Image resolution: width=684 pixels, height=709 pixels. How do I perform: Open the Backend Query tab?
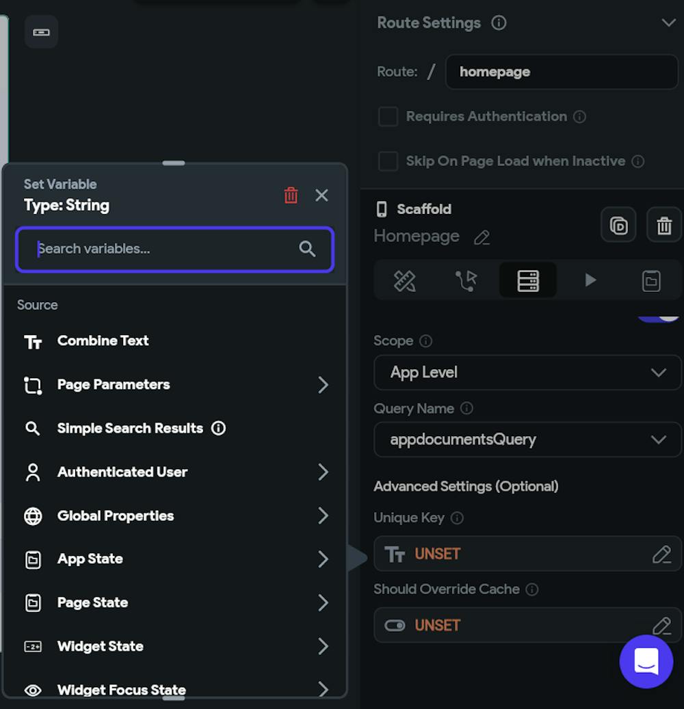point(528,280)
